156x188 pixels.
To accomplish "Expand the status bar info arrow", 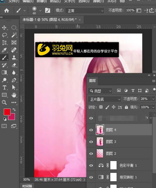I will click(x=84, y=180).
